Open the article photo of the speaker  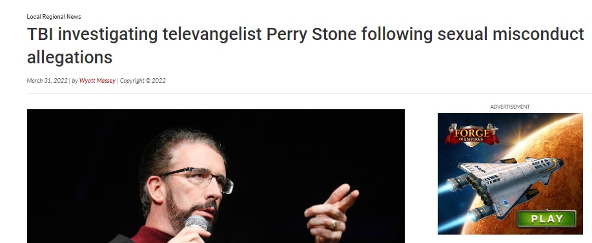click(216, 176)
